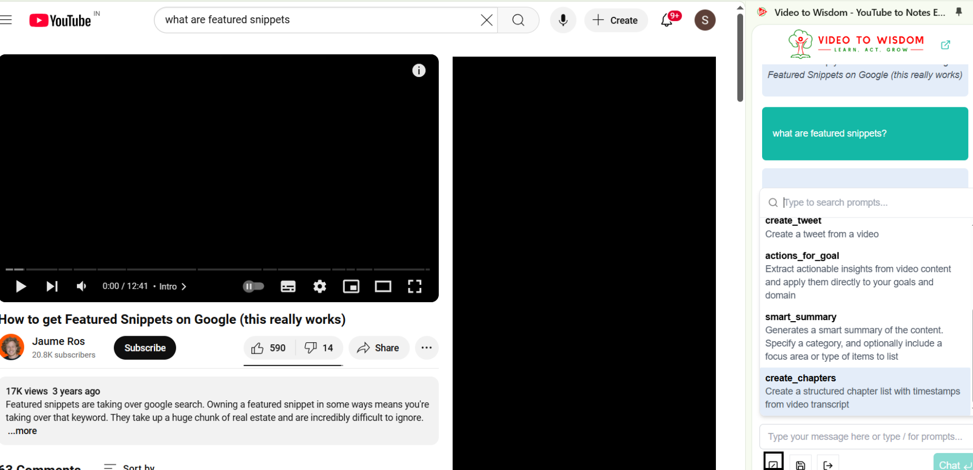Open the Intro chapter list

pyautogui.click(x=173, y=286)
